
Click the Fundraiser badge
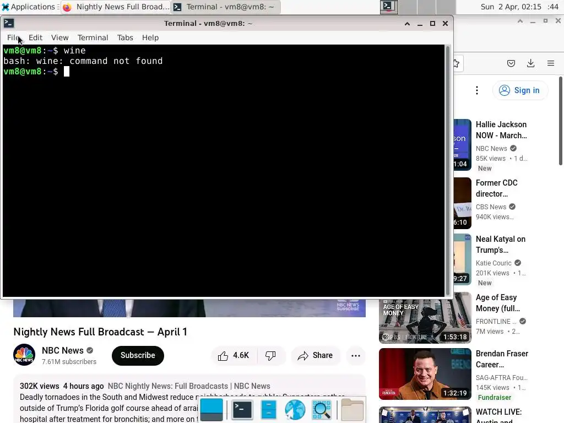495,398
